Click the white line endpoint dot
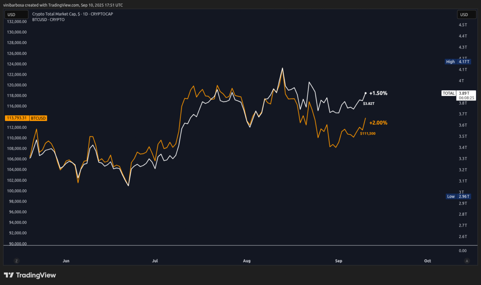Image resolution: width=481 pixels, height=285 pixels. click(365, 93)
